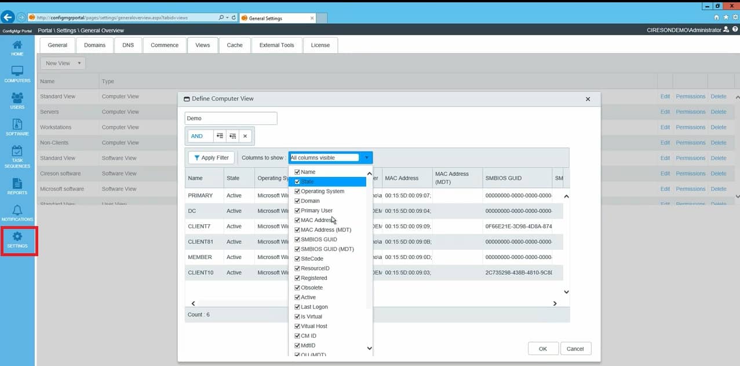The height and width of the screenshot is (366, 740).
Task: Click Edit link for Servers view
Action: [665, 112]
